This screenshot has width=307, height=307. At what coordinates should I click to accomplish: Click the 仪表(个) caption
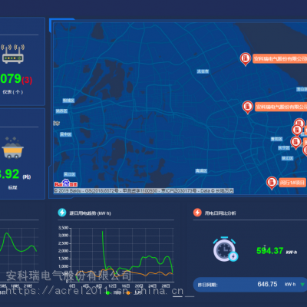click(13, 92)
